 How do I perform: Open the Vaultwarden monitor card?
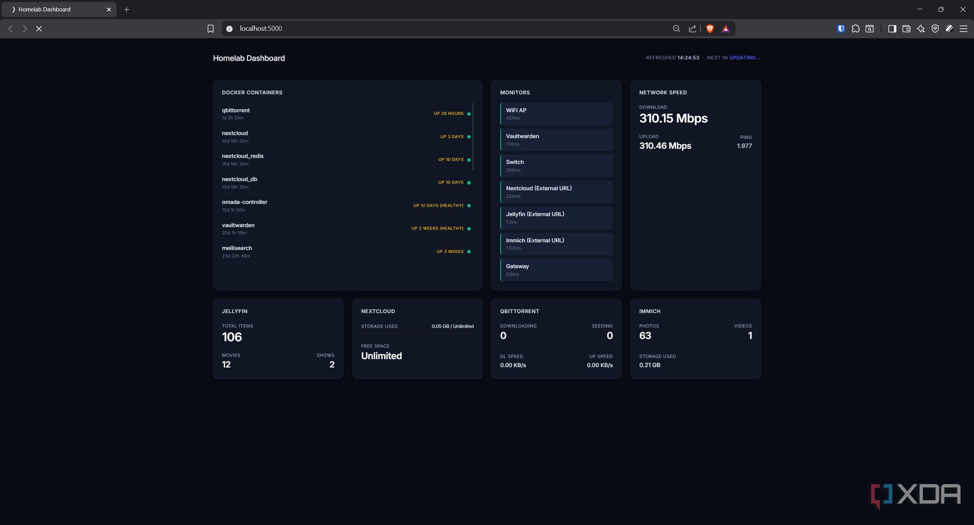coord(556,140)
